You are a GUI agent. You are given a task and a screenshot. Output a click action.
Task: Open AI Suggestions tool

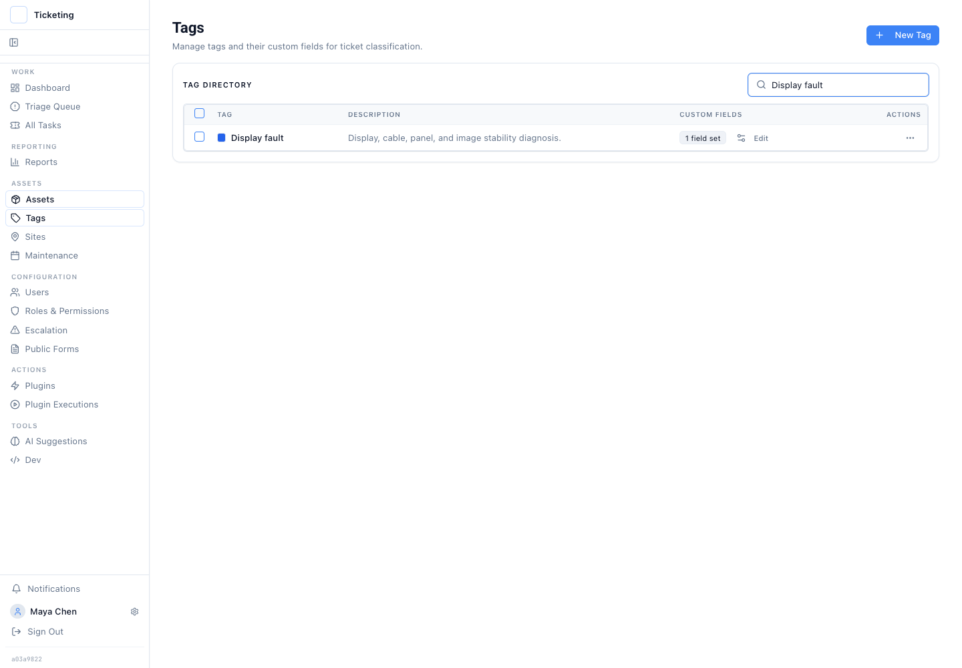75,442
